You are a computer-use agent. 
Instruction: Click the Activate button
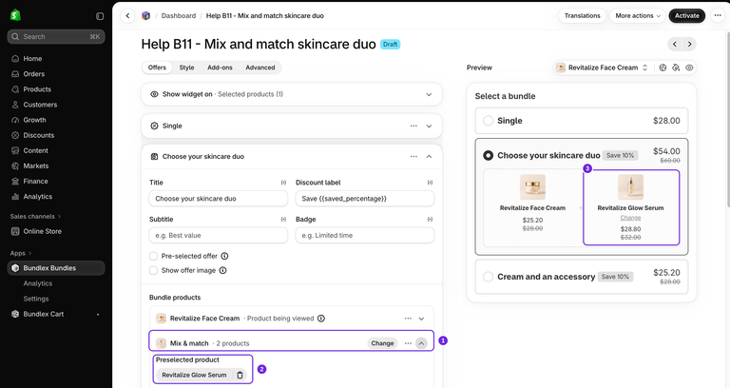[x=686, y=16]
